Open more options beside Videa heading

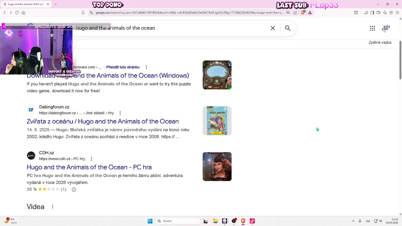(x=52, y=207)
